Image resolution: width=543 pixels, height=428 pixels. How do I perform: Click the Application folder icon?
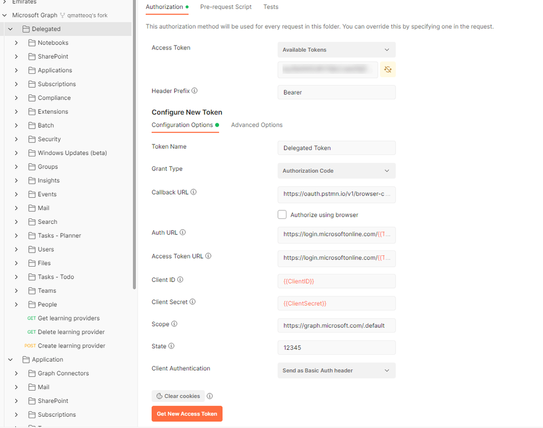[26, 360]
